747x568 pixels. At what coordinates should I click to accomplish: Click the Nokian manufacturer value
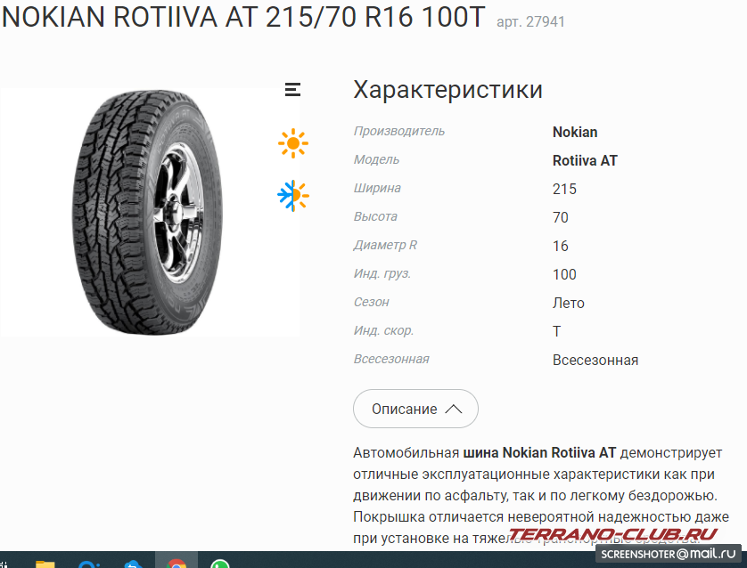coord(575,133)
